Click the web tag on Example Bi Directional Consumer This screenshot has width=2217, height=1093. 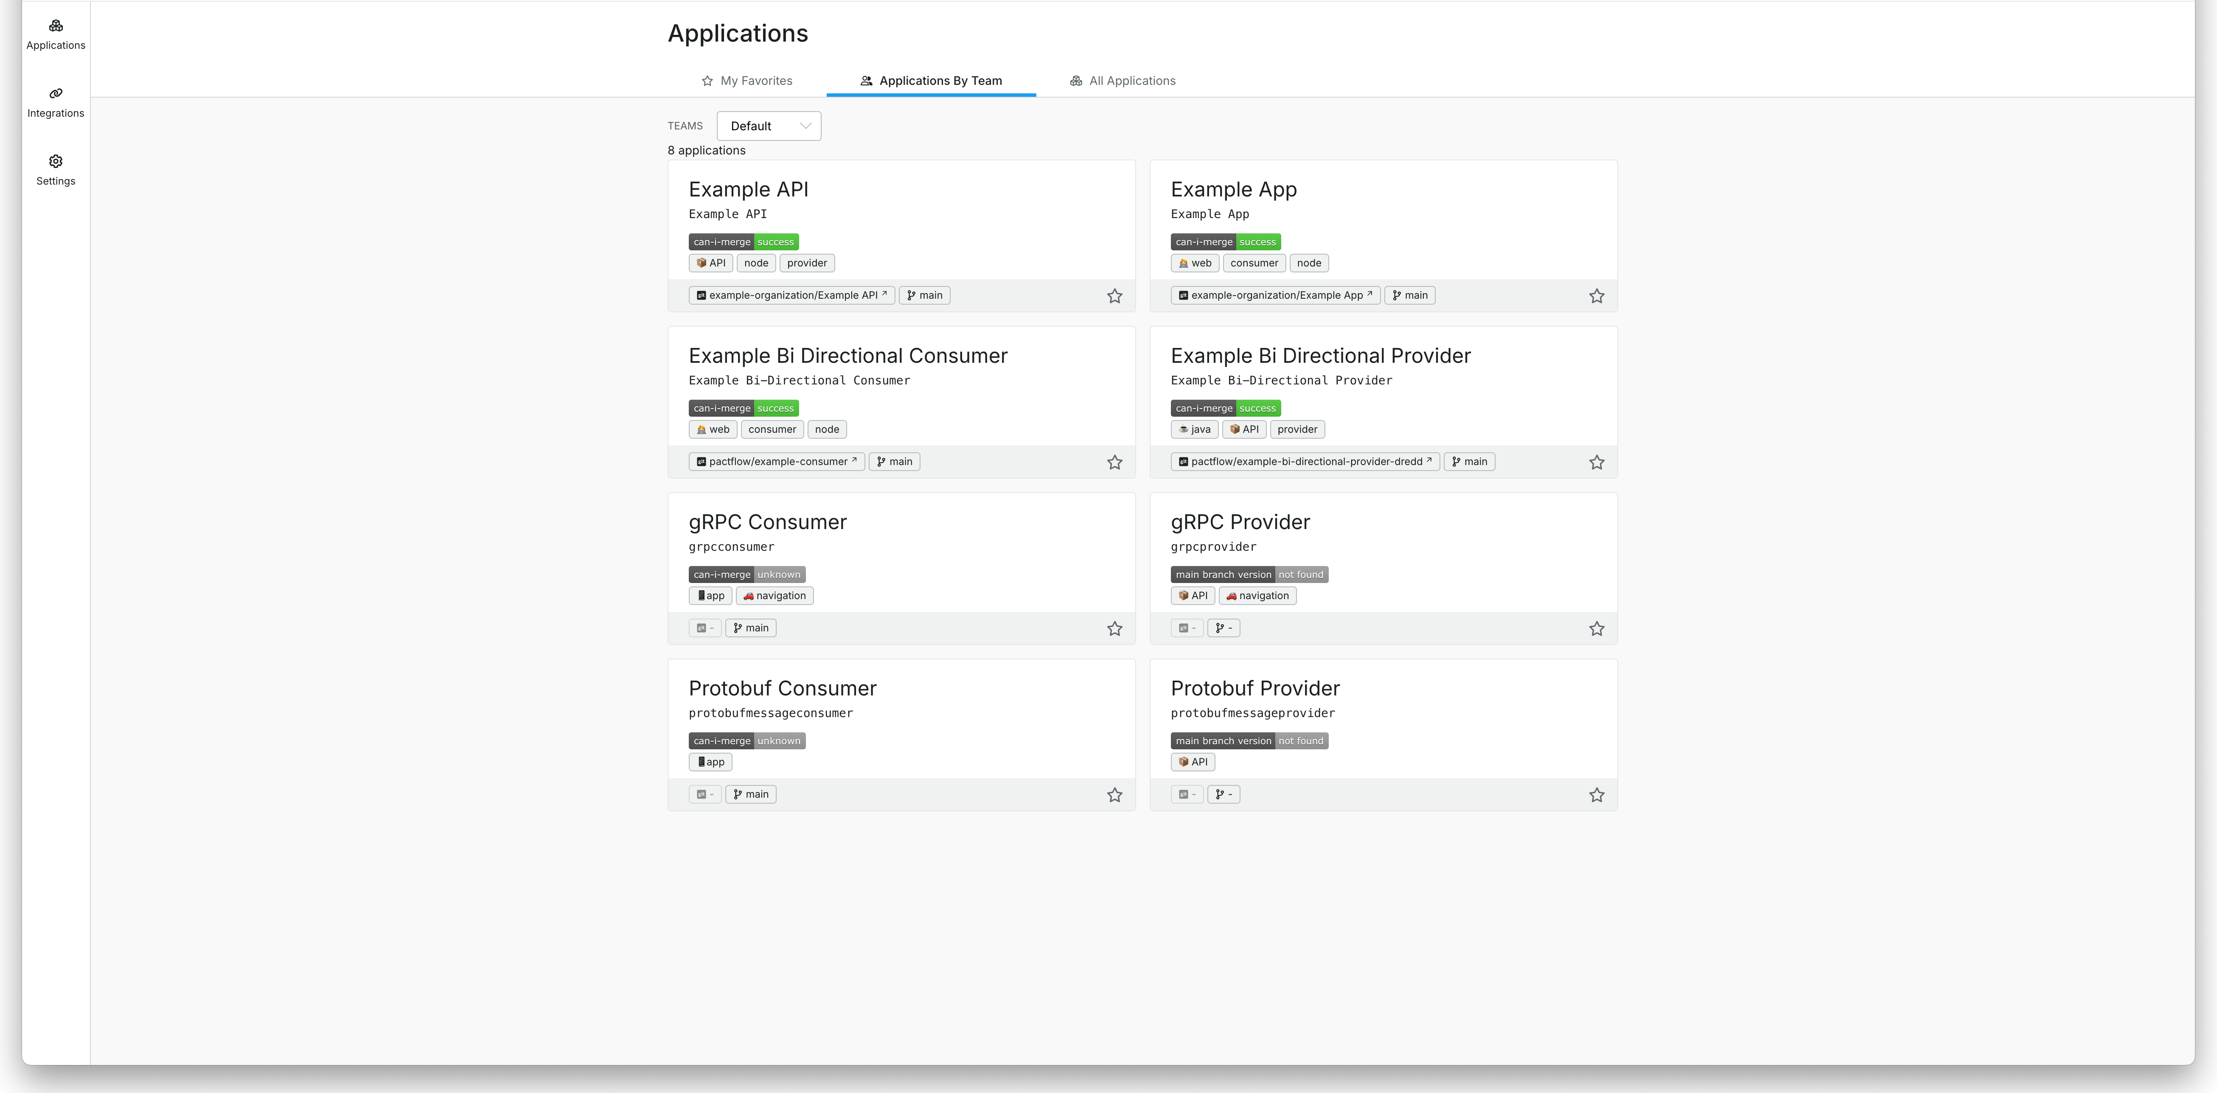pyautogui.click(x=712, y=429)
